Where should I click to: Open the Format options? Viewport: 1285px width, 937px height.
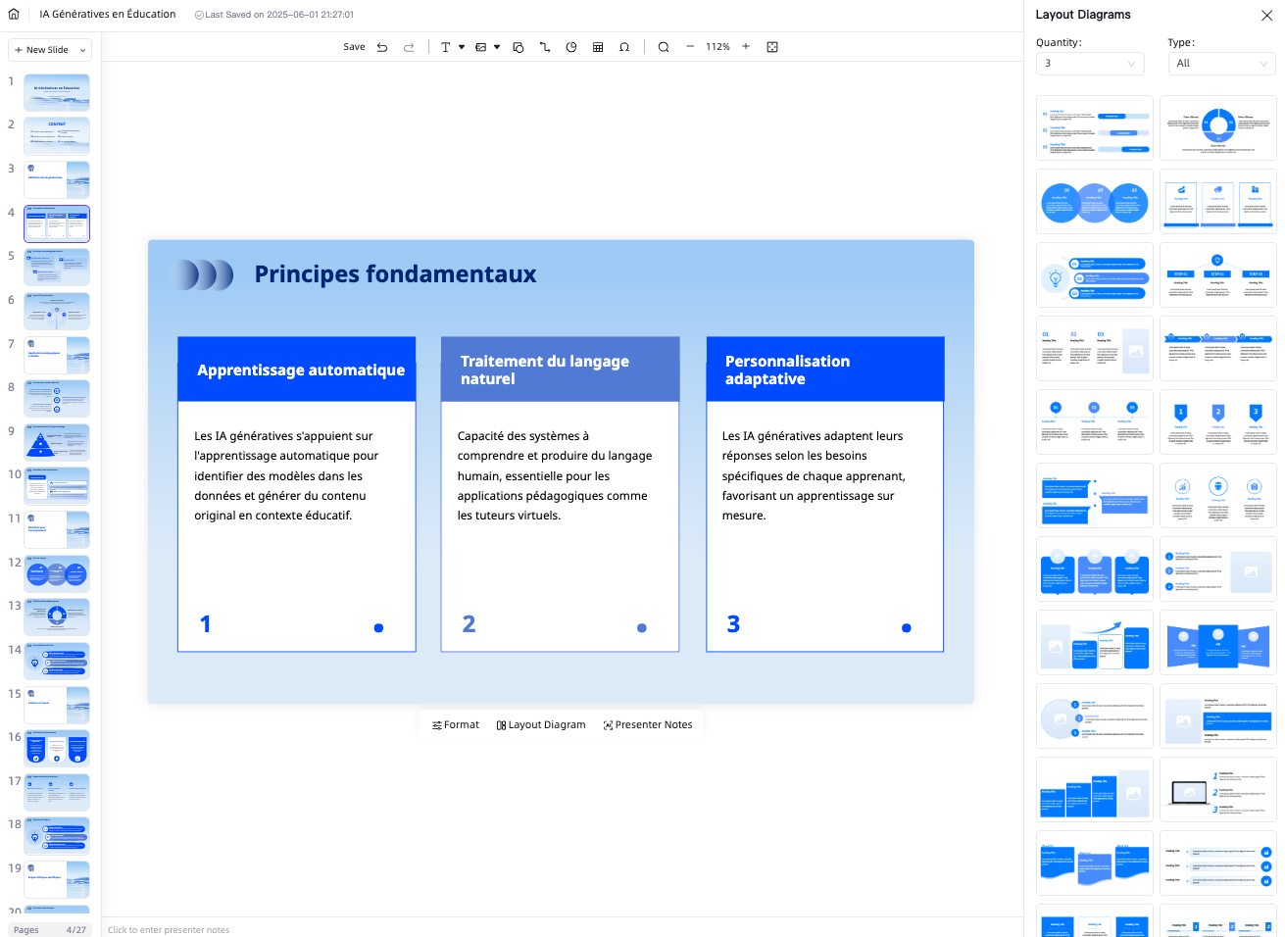456,725
